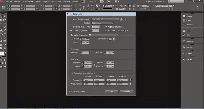Image resolution: width=204 pixels, height=109 pixels.
Task: Select the Gradient Swatch tool
Action: point(1,41)
